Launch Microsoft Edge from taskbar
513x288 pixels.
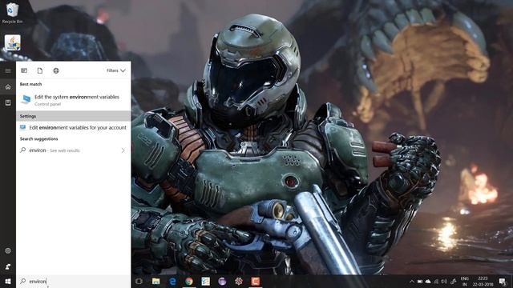[x=173, y=281]
